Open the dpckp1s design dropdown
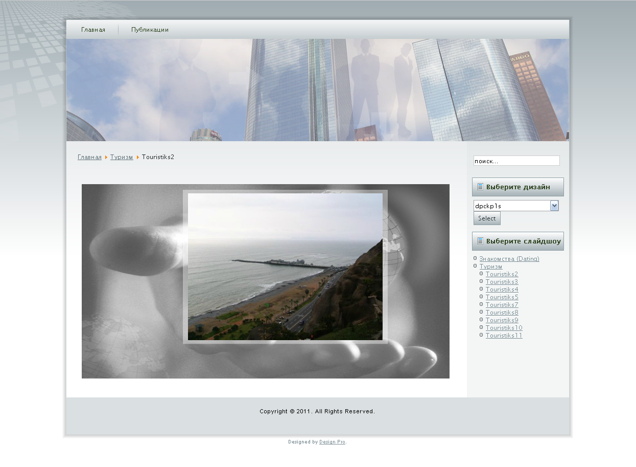The height and width of the screenshot is (467, 636). 516,206
